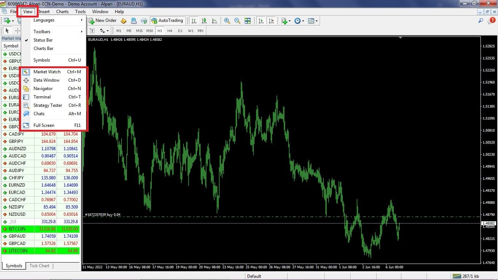The height and width of the screenshot is (280, 498).
Task: Click the buy 0.04 order line label
Action: pyautogui.click(x=102, y=215)
